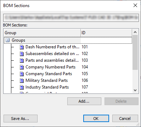The width and height of the screenshot is (141, 127).
Task: Click ID value 106
Action: tap(85, 80)
